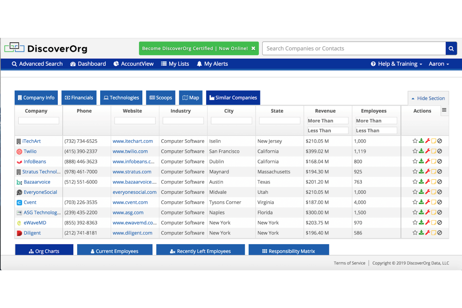The image size is (462, 308).
Task: Click the green download icon for ASG Technologies
Action: point(421,213)
